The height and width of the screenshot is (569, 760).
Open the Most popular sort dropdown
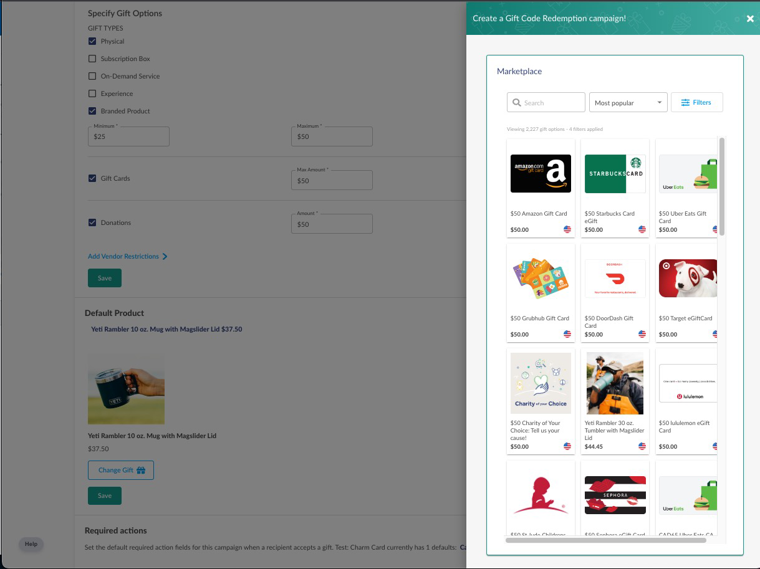(628, 103)
